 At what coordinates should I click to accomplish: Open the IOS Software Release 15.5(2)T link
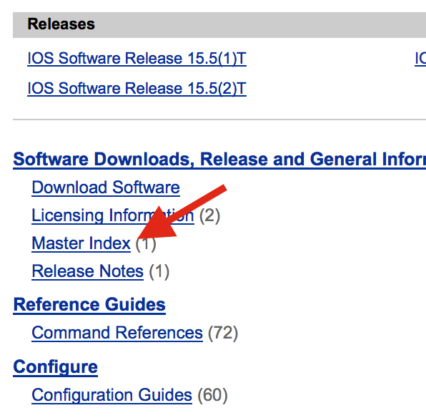137,89
